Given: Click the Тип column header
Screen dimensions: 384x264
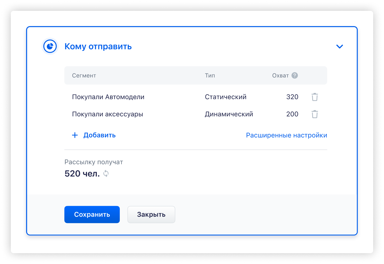Looking at the screenshot, I should click(210, 76).
